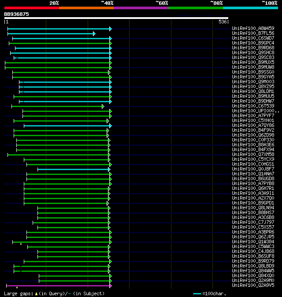The width and height of the screenshot is (282, 297).
Task: Click the UniRef100_B6SUF8 label
Action: 253,256
